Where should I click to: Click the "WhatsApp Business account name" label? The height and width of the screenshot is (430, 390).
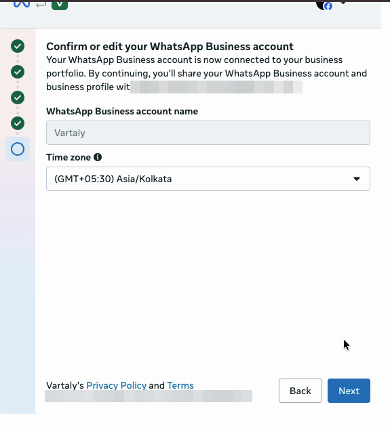122,111
